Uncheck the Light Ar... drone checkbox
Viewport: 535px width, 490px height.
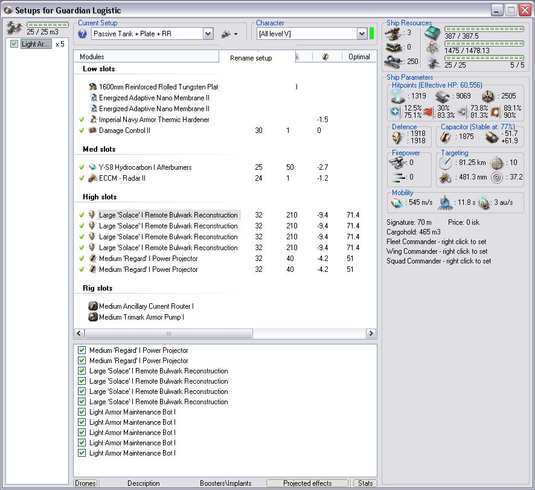click(x=14, y=44)
